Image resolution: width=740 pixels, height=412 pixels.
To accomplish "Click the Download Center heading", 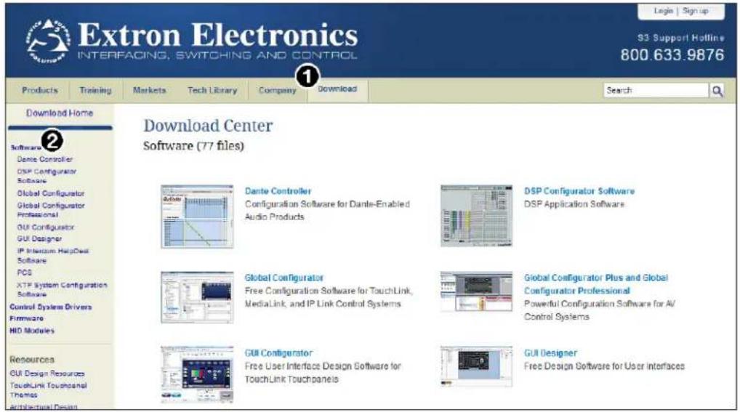I will [x=208, y=126].
